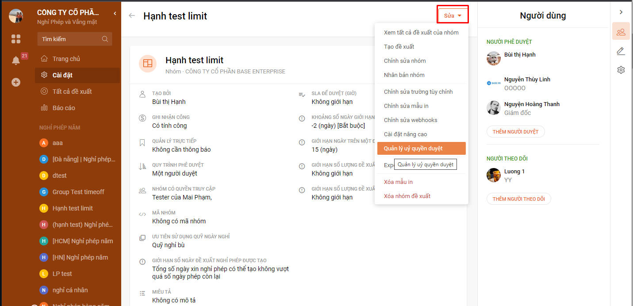633x306 pixels.
Task: Click bookmark icon beside Quản lý trực tiếp
Action: (x=142, y=142)
